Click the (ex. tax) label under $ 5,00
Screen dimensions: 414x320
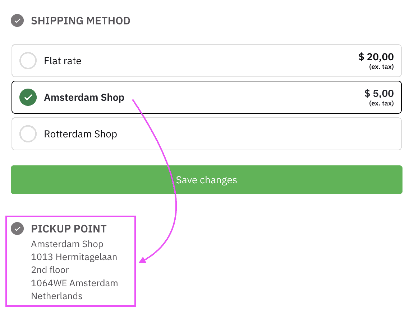coord(381,103)
